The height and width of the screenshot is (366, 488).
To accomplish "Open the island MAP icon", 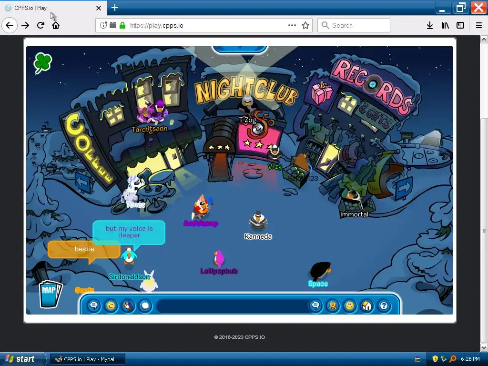I will (x=51, y=294).
